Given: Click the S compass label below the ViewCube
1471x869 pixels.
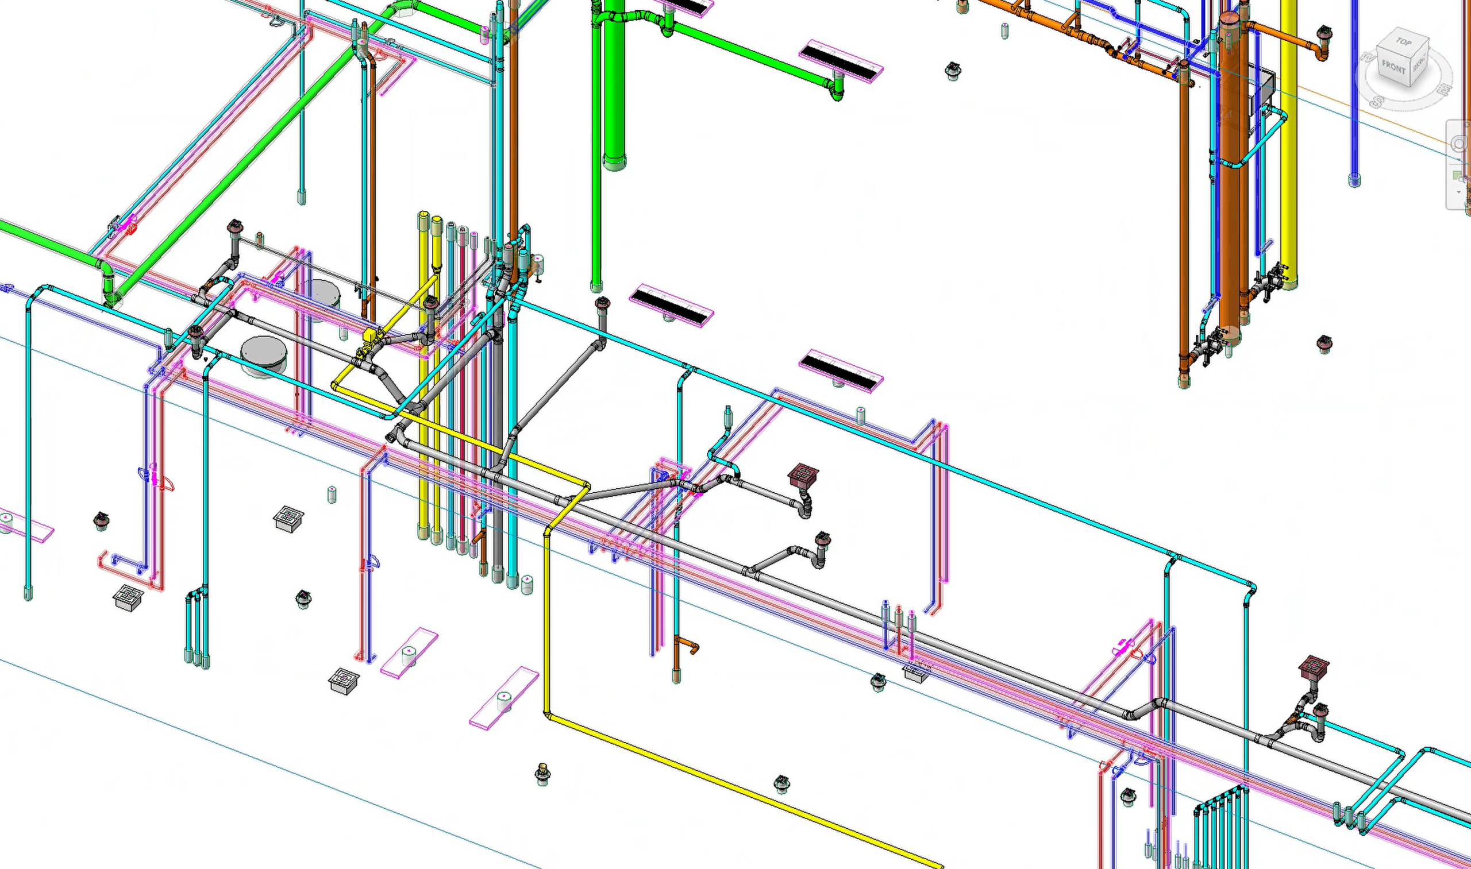Looking at the screenshot, I should pos(1377,102).
